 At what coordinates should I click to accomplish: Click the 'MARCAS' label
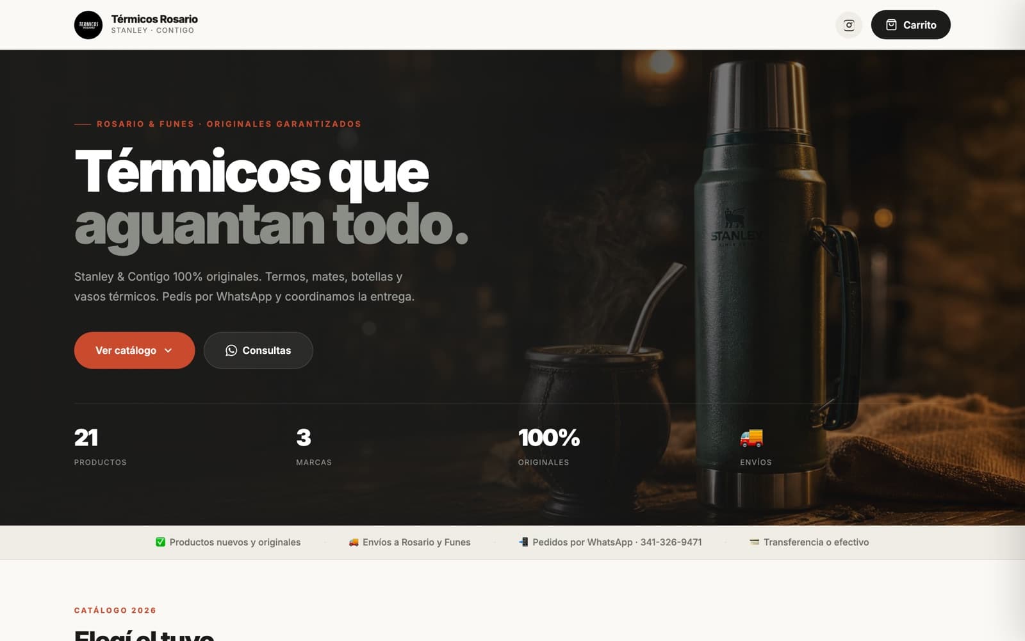(314, 462)
